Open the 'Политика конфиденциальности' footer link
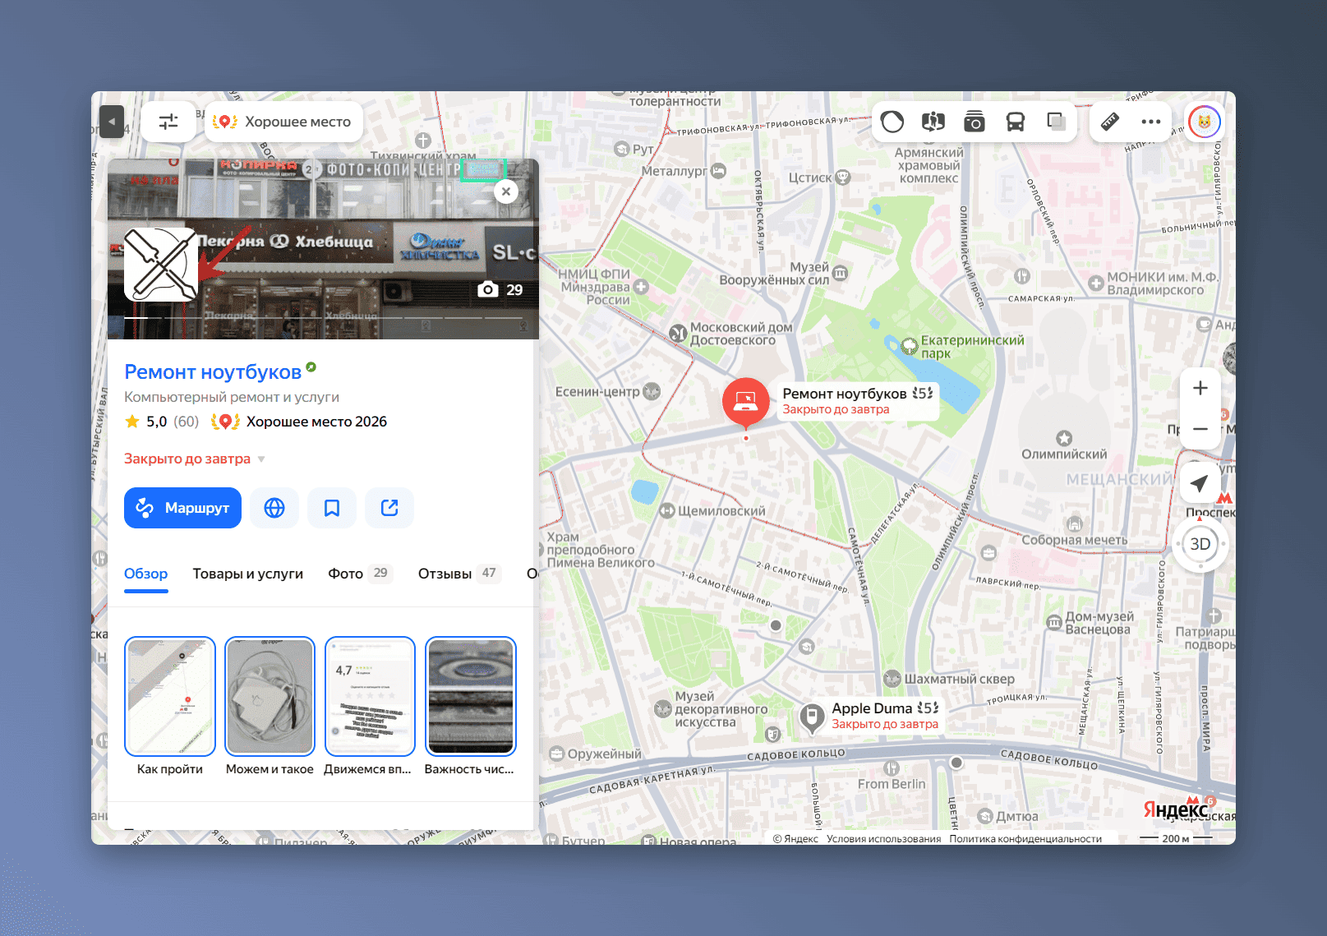 click(1025, 839)
